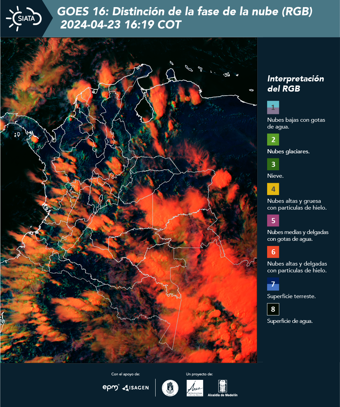Click 'Nubes altas y delgadas con particulas de hielo.'

pyautogui.click(x=297, y=267)
